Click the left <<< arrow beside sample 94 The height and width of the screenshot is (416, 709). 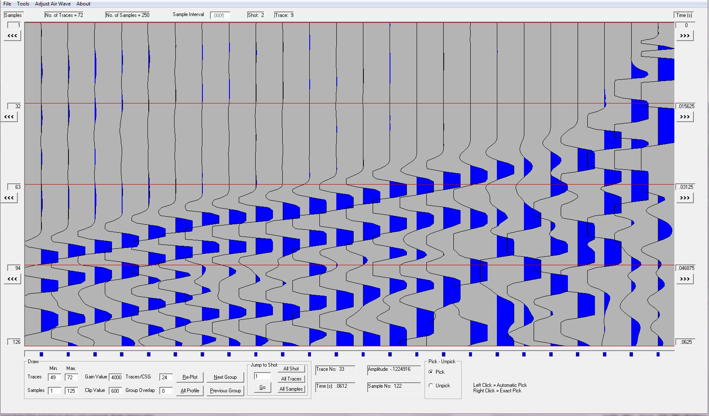[x=12, y=279]
